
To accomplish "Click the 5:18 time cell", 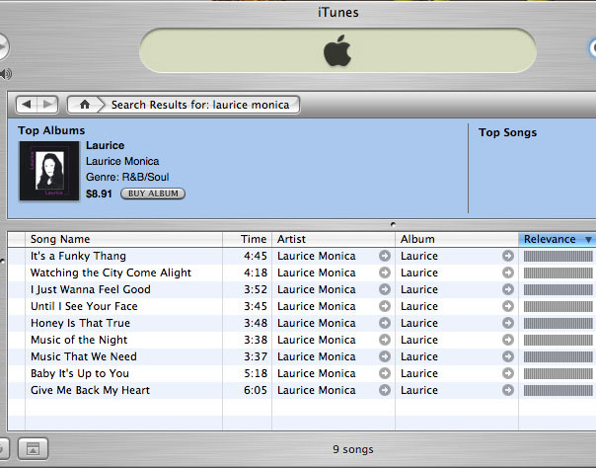I will (256, 373).
